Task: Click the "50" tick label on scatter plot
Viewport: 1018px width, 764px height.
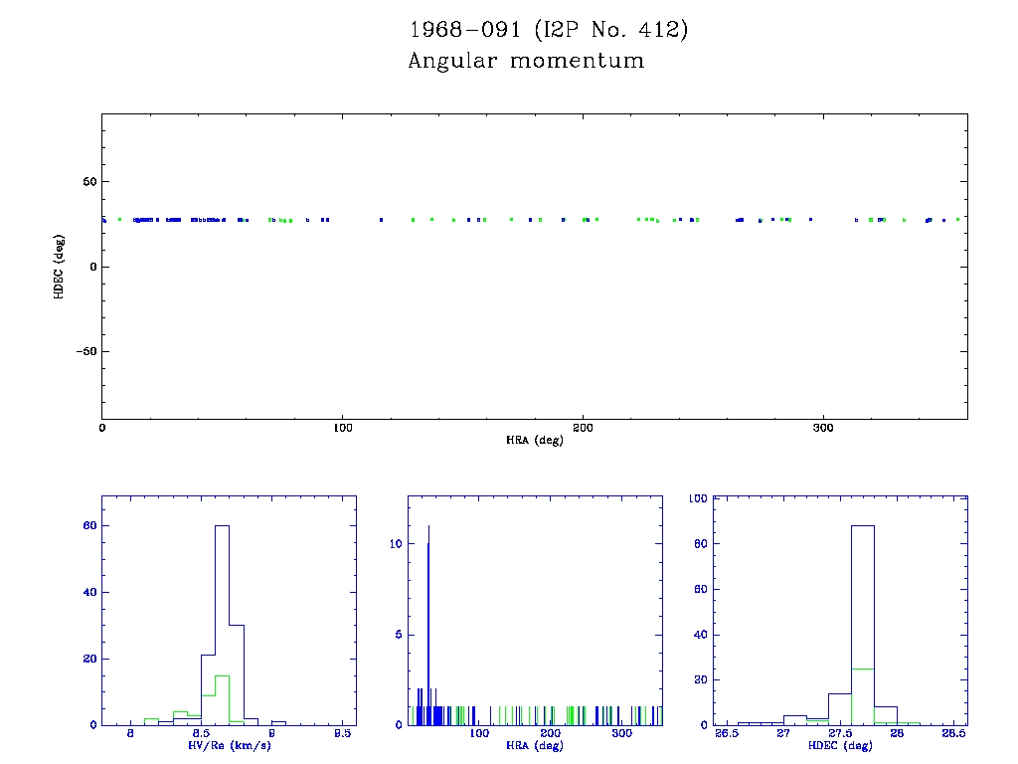Action: click(x=87, y=182)
